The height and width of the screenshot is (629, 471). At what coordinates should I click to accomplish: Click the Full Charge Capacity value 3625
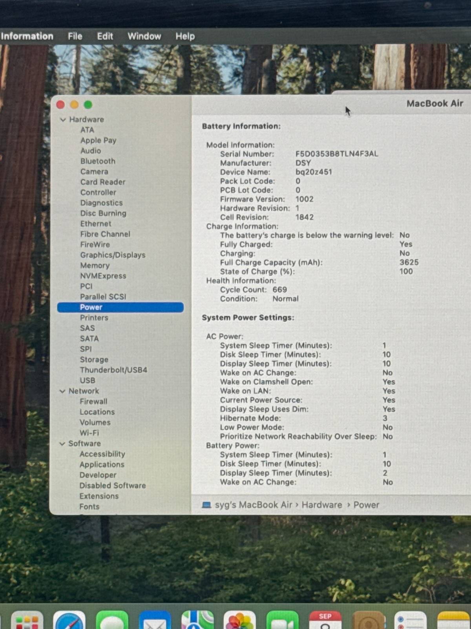[x=409, y=262]
